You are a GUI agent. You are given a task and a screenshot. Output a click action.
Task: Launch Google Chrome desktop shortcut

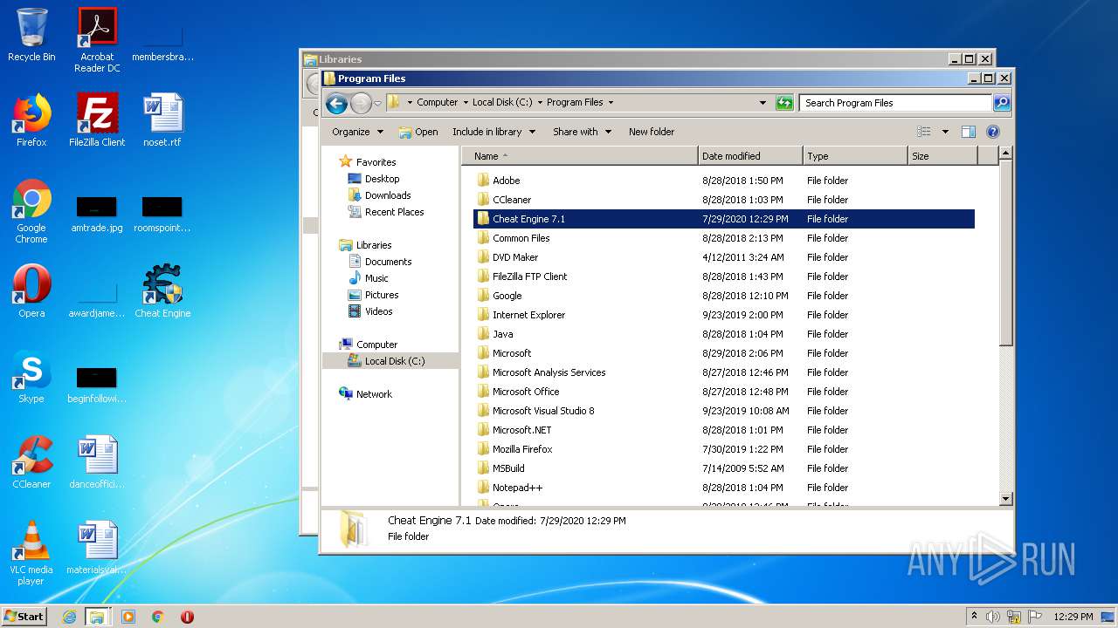pyautogui.click(x=31, y=212)
